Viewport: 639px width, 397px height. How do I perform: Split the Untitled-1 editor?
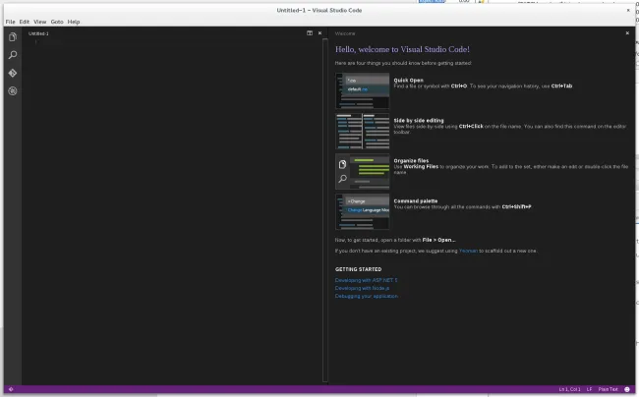[x=310, y=33]
